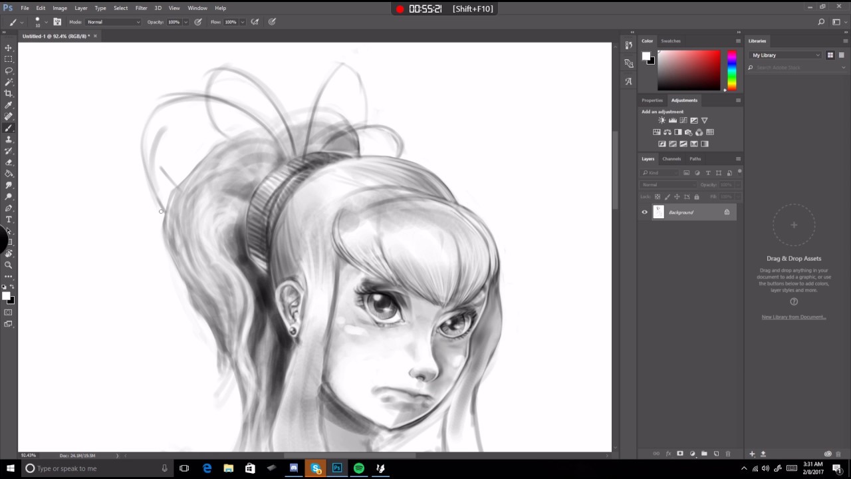This screenshot has width=851, height=479.
Task: Add a Brightness/Contrast adjustment
Action: (x=662, y=120)
